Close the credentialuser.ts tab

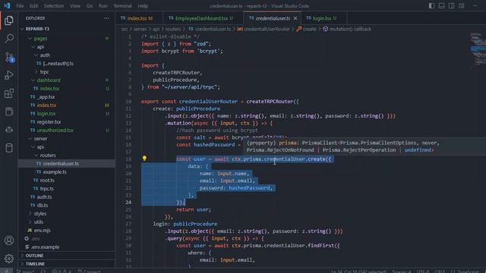tap(295, 18)
